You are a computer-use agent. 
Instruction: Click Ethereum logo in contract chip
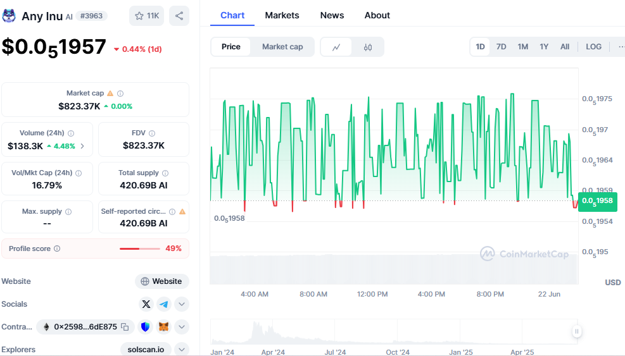[x=46, y=327]
